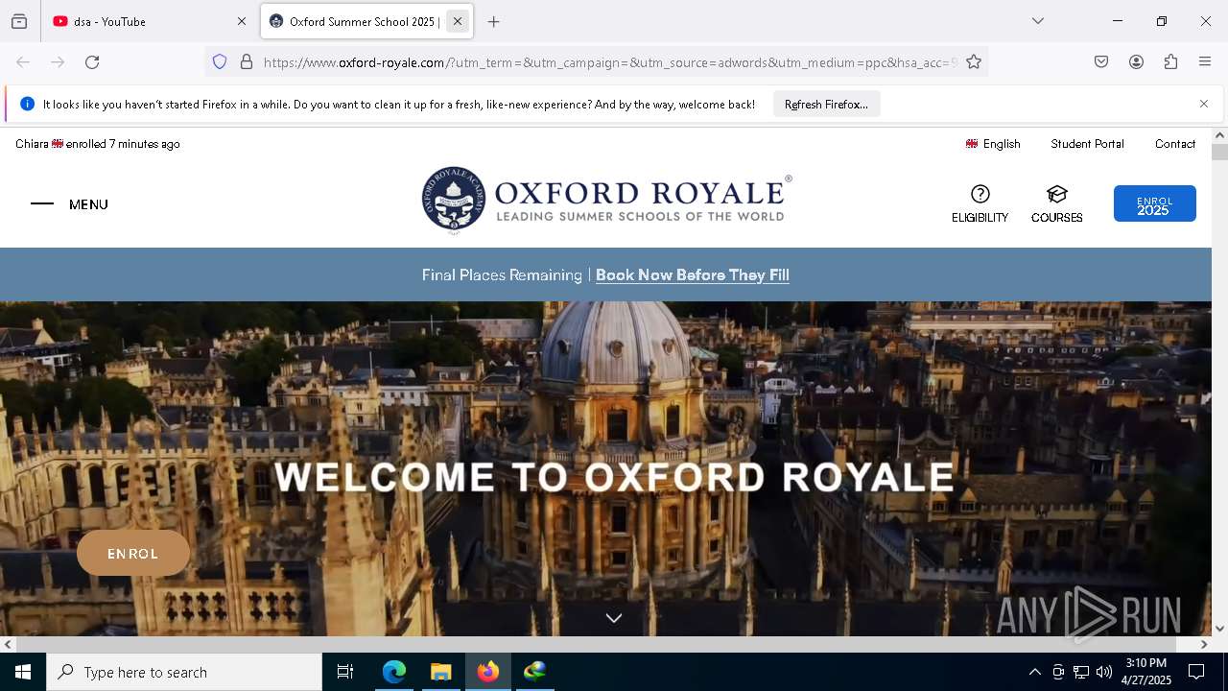Click info icon in notification bar
The image size is (1228, 691).
27,104
